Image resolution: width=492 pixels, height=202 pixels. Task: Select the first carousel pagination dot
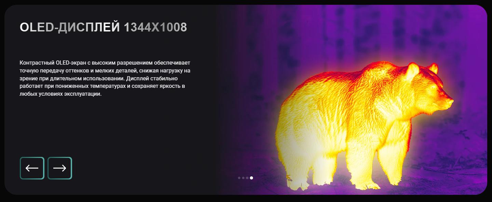point(239,178)
